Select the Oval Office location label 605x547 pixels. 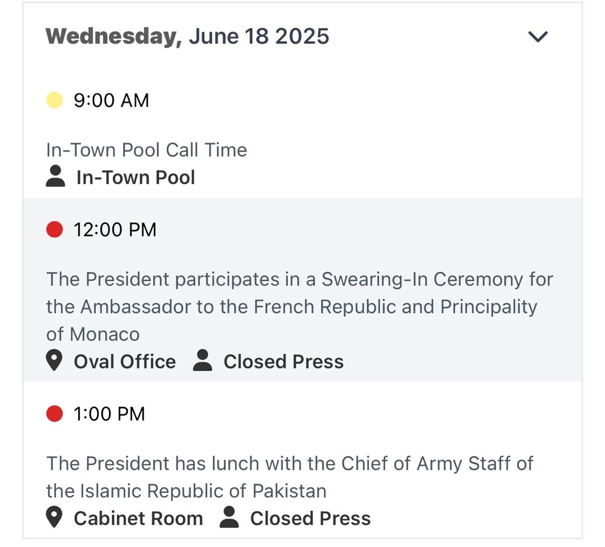click(125, 361)
